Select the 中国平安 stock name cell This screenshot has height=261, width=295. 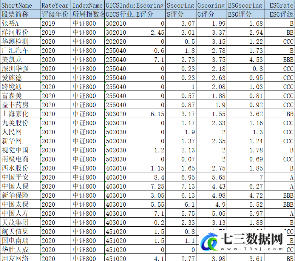20,177
